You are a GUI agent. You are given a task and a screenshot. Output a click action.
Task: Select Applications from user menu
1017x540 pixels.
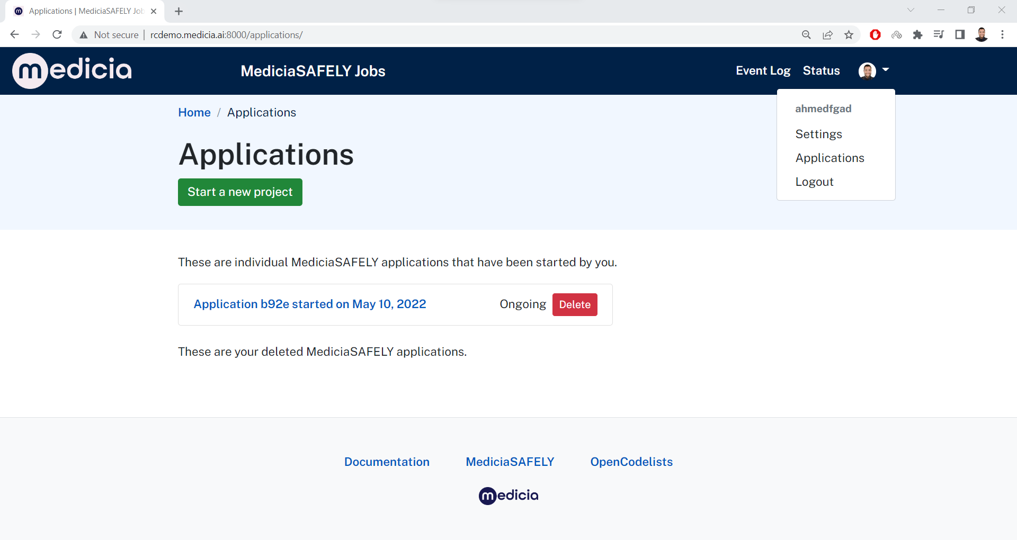(x=829, y=158)
